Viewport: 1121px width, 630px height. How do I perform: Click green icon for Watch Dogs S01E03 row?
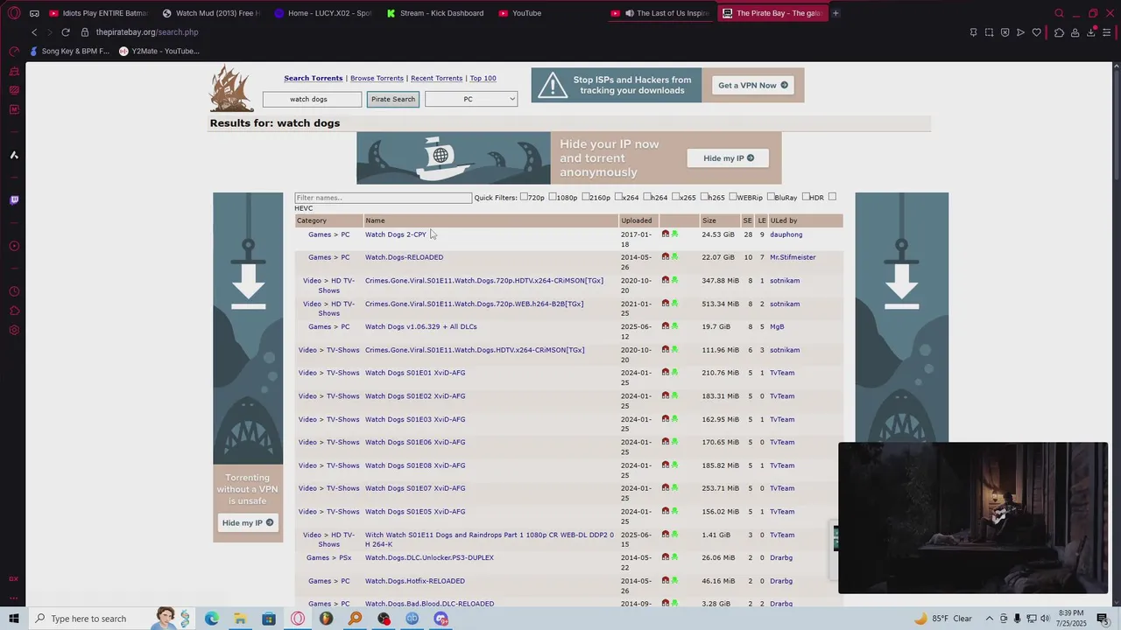click(674, 419)
